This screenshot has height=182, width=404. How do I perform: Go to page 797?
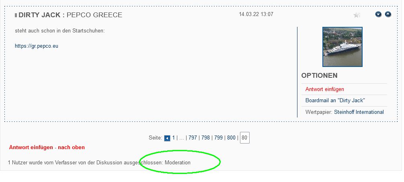click(193, 138)
